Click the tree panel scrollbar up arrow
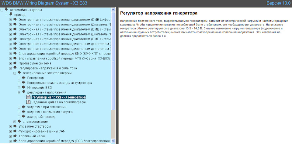Viewport: 292px width, 144px height. click(x=113, y=10)
